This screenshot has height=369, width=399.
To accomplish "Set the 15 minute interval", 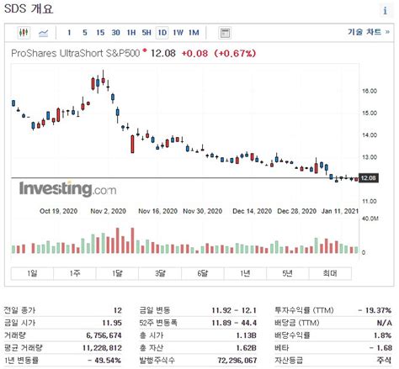I will [x=100, y=33].
